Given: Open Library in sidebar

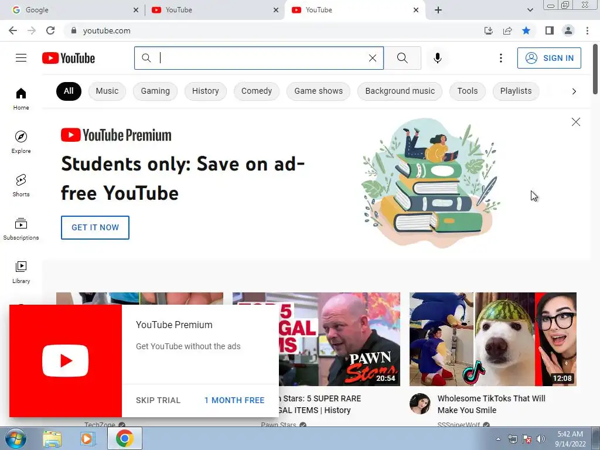Looking at the screenshot, I should pos(21,272).
